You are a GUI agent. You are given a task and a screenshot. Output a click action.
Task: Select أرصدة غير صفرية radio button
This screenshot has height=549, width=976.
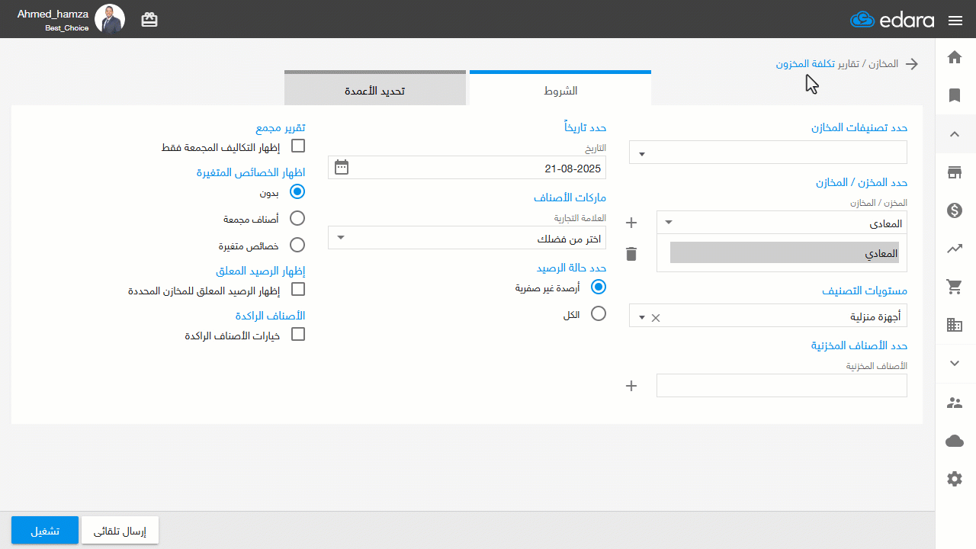599,287
